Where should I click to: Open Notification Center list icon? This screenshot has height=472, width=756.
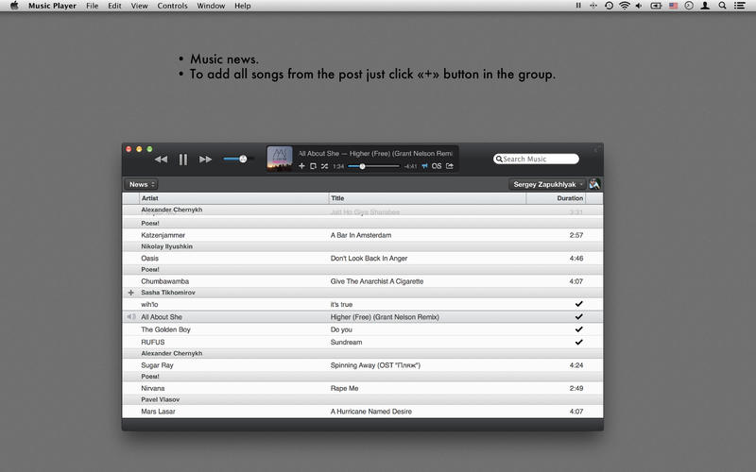coord(739,6)
